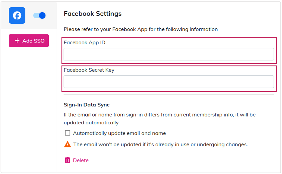Screen dimensions: 282x174
Task: Click the 'Automatically update email and name' label
Action: tap(119, 133)
